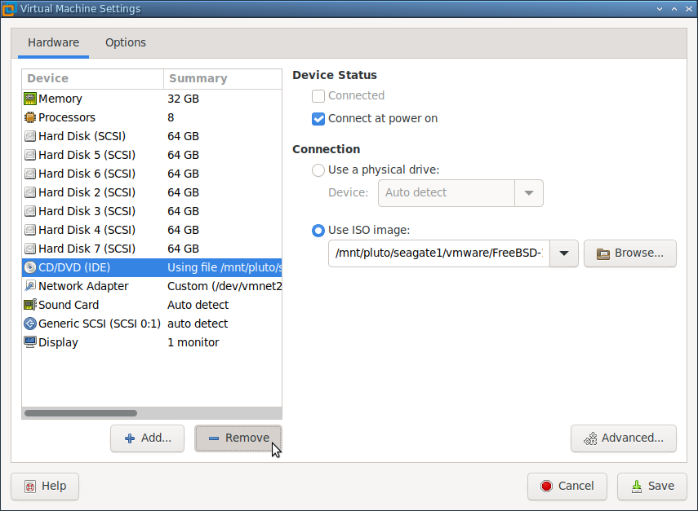Click the Hard Disk 5 (SCSI) icon
Viewport: 698px width, 511px height.
[x=30, y=155]
